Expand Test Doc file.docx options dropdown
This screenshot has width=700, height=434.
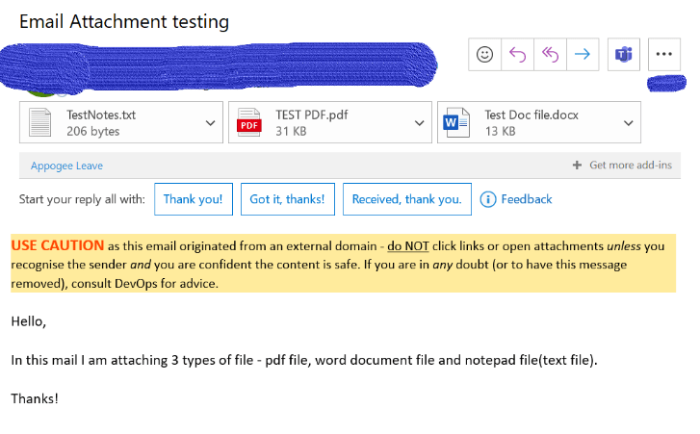(628, 123)
